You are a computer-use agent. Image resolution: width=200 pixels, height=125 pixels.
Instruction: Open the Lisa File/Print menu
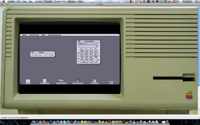coord(34,35)
